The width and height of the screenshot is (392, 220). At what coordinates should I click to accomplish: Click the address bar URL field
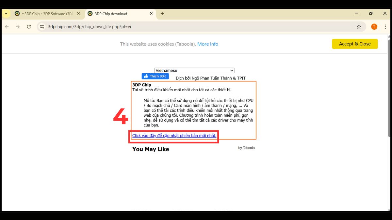pyautogui.click(x=196, y=27)
